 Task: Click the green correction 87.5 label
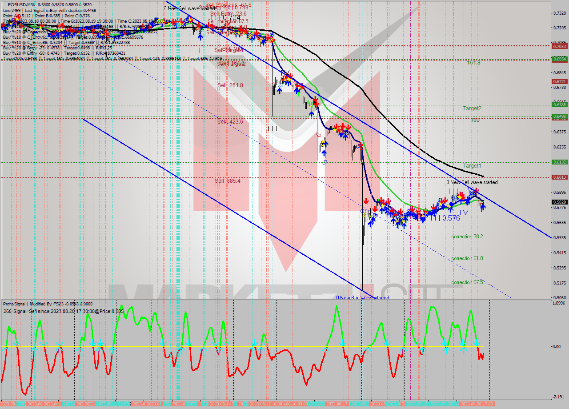tap(467, 282)
